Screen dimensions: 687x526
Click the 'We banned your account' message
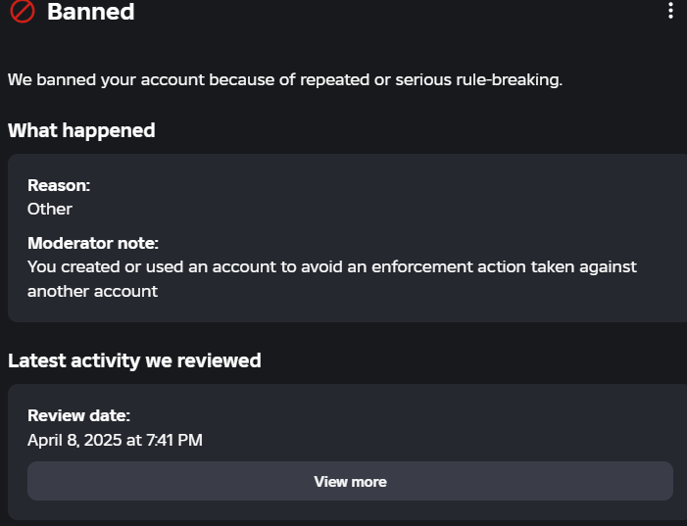point(285,80)
